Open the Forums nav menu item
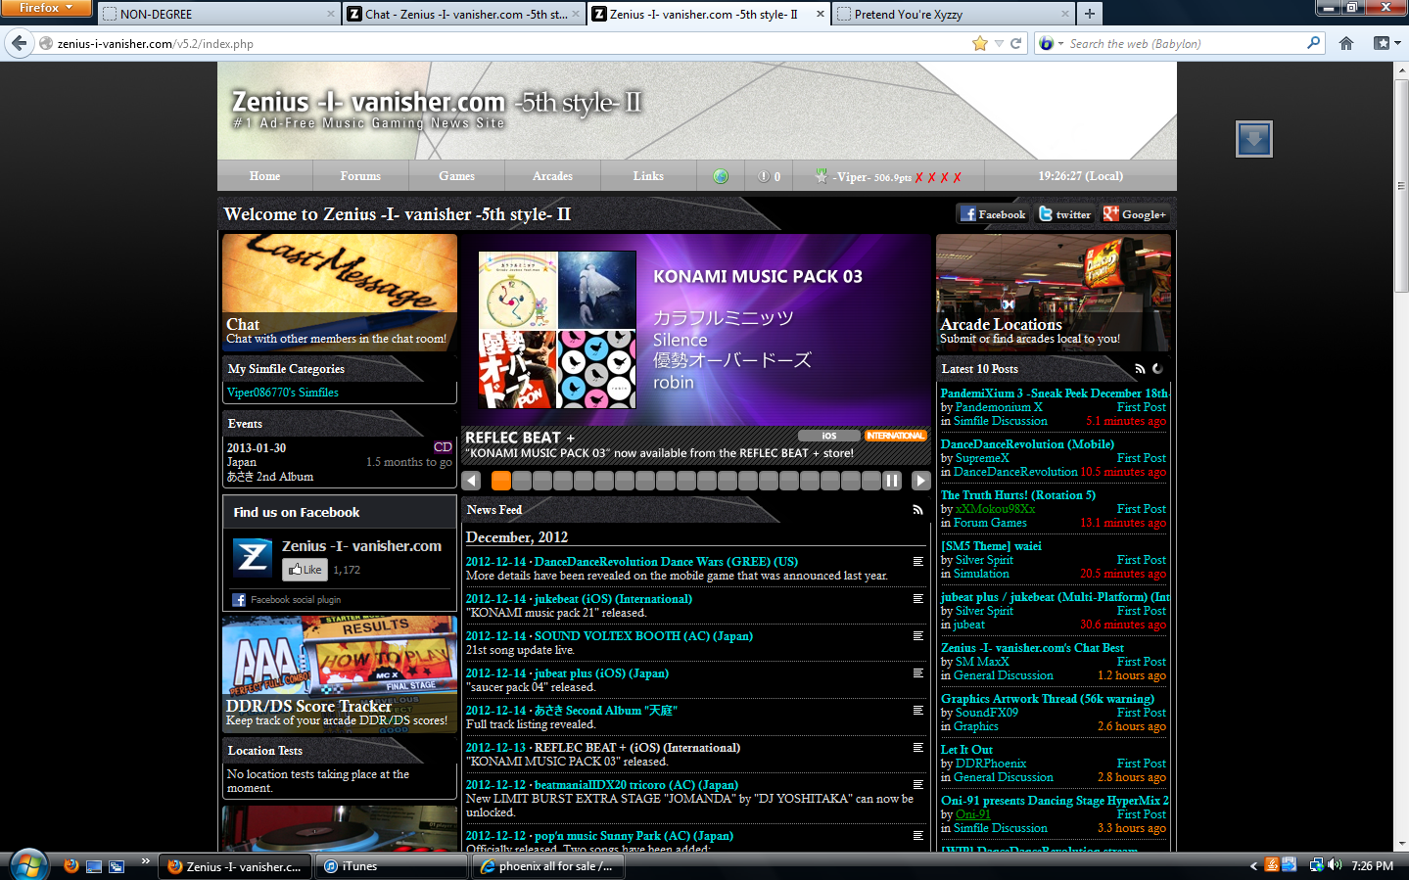 [360, 176]
